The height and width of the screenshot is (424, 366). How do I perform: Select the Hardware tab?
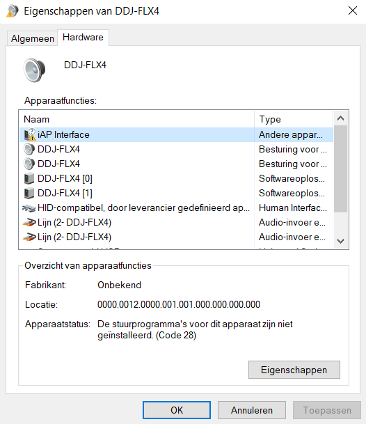click(x=83, y=38)
